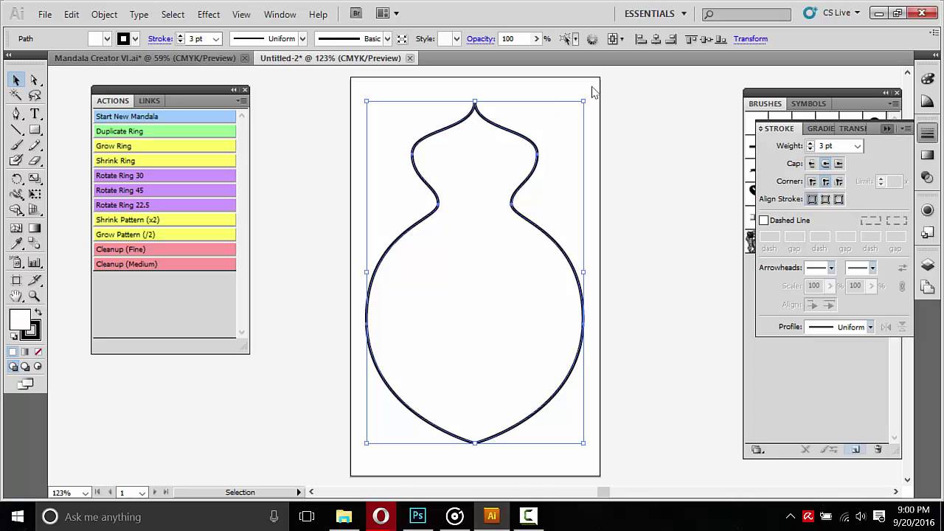Switch to the Symbols panel tab
This screenshot has width=944, height=531.
click(808, 104)
